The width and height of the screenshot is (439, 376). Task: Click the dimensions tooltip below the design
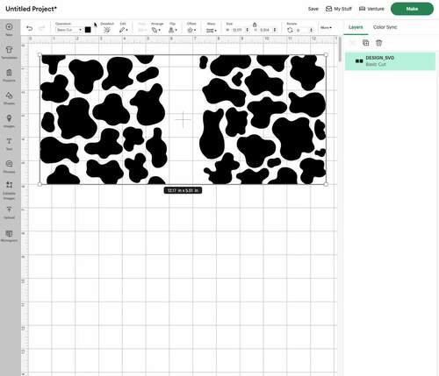click(x=183, y=190)
